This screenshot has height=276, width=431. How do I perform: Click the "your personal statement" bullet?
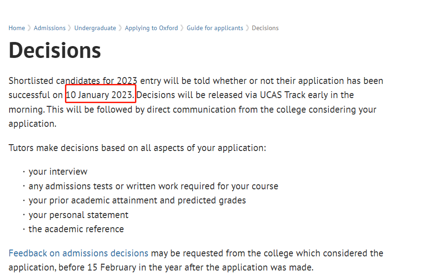[x=78, y=215]
